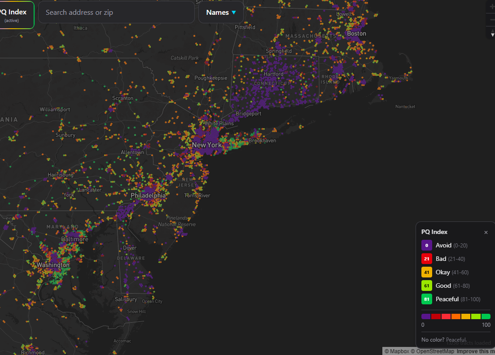Click the Bad (21-40) legend label
The width and height of the screenshot is (495, 355).
click(450, 259)
